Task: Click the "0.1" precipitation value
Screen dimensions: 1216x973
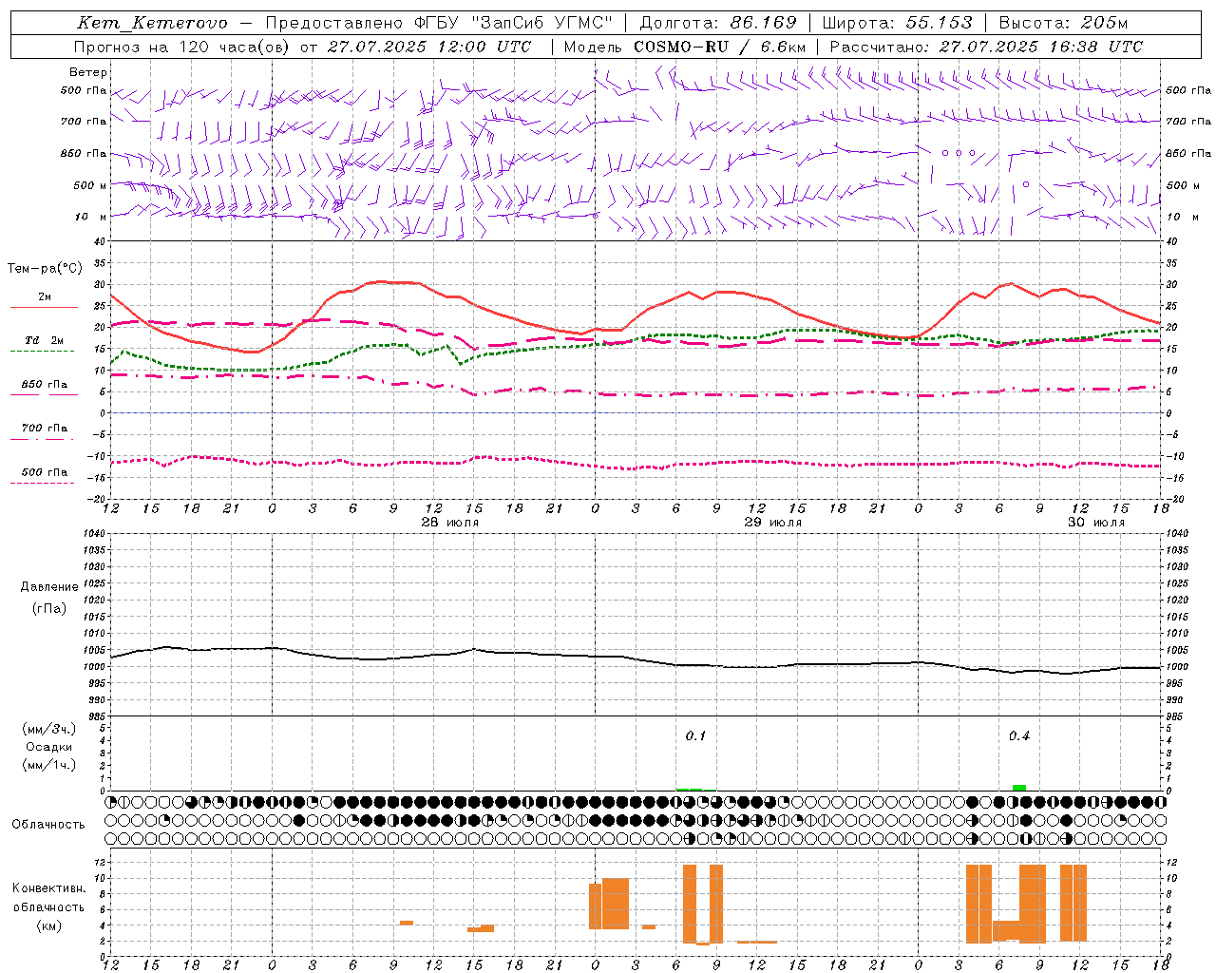Action: [695, 736]
